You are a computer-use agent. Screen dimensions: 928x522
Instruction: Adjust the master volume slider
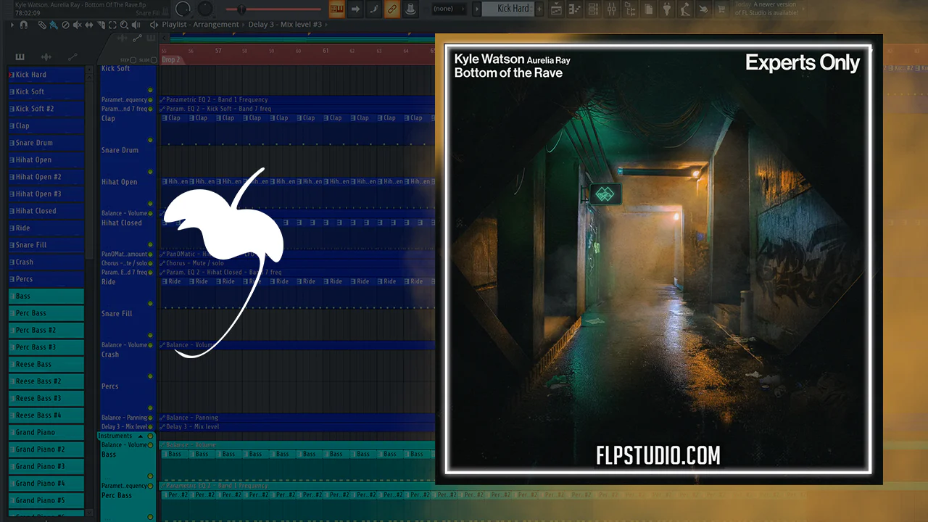pyautogui.click(x=274, y=9)
